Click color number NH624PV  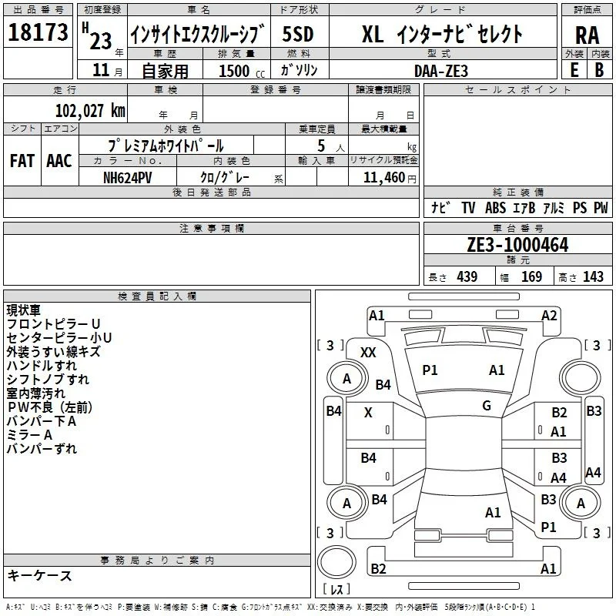[x=127, y=178]
